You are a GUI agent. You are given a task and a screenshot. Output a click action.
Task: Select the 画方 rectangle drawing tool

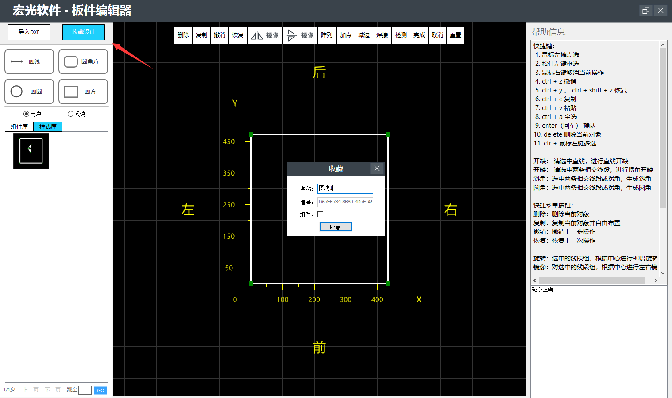coord(83,92)
